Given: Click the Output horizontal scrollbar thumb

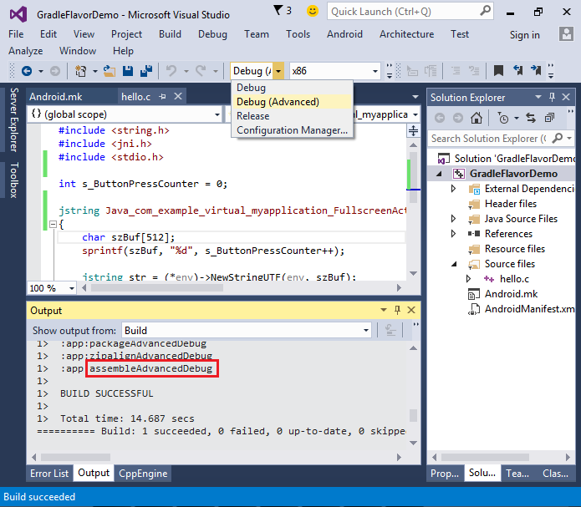Looking at the screenshot, I should pos(75,457).
